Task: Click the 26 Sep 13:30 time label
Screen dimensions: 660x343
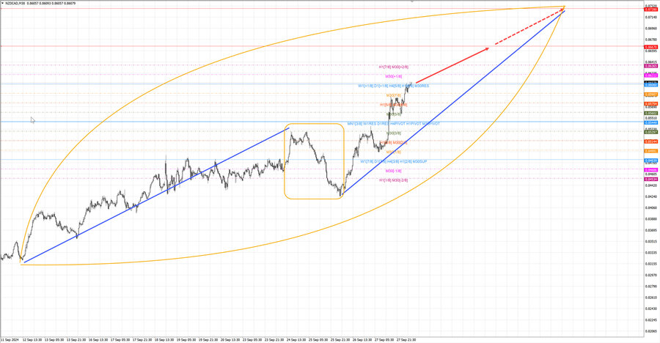Action: [x=362, y=339]
